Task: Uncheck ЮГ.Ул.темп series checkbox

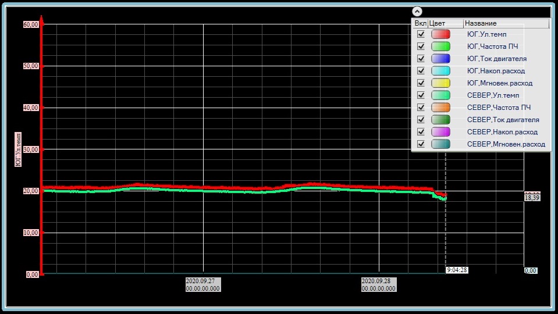Action: 421,34
